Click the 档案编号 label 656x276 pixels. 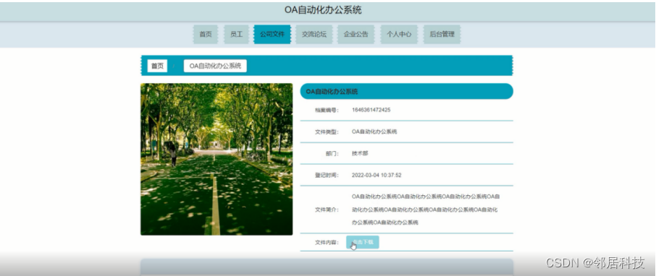327,111
